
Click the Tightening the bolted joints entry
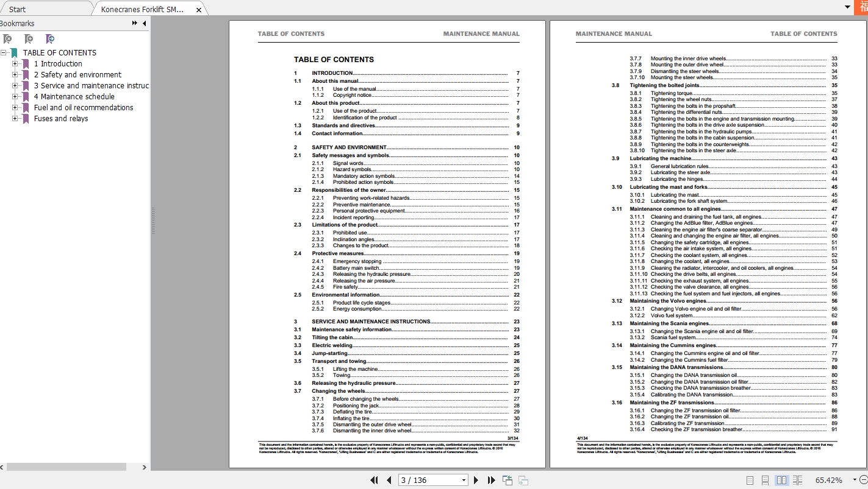(725, 85)
